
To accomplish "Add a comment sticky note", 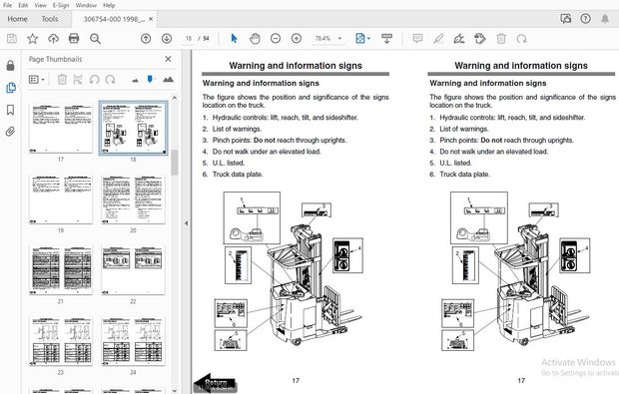I will click(417, 39).
